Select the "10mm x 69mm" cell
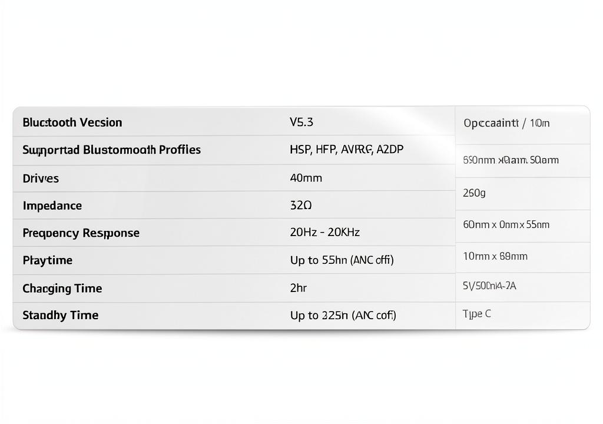603x424 pixels. click(x=495, y=256)
